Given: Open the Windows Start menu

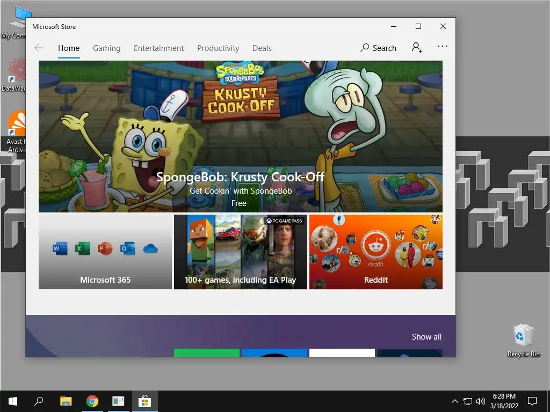Looking at the screenshot, I should [x=13, y=401].
